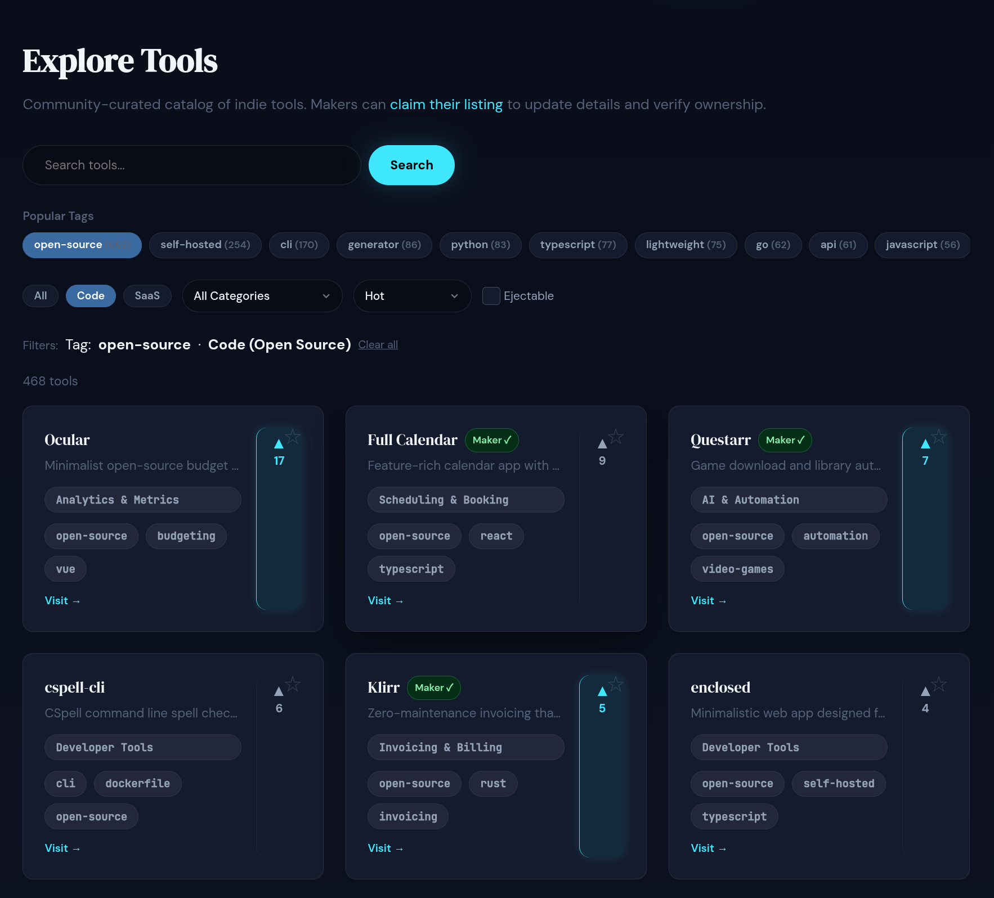Toggle the open-source popular tag
Viewport: 994px width, 898px height.
coord(82,245)
